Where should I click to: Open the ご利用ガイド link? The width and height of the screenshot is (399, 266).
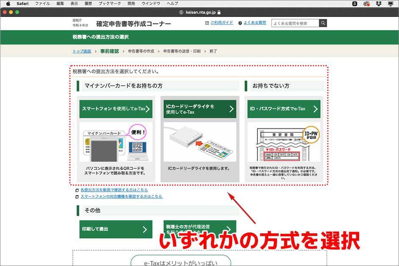[222, 23]
